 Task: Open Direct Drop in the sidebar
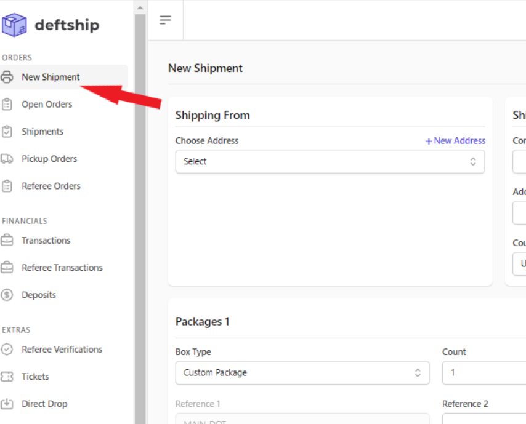[x=44, y=404]
